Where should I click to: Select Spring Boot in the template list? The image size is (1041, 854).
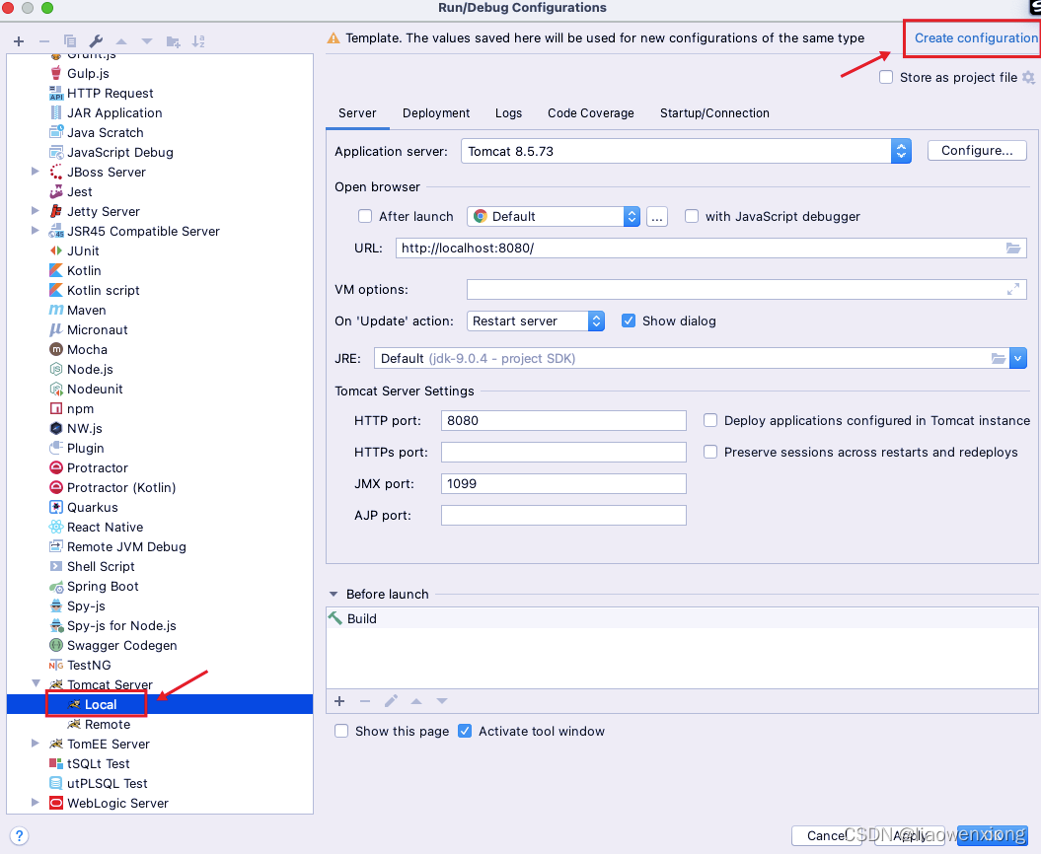click(103, 587)
